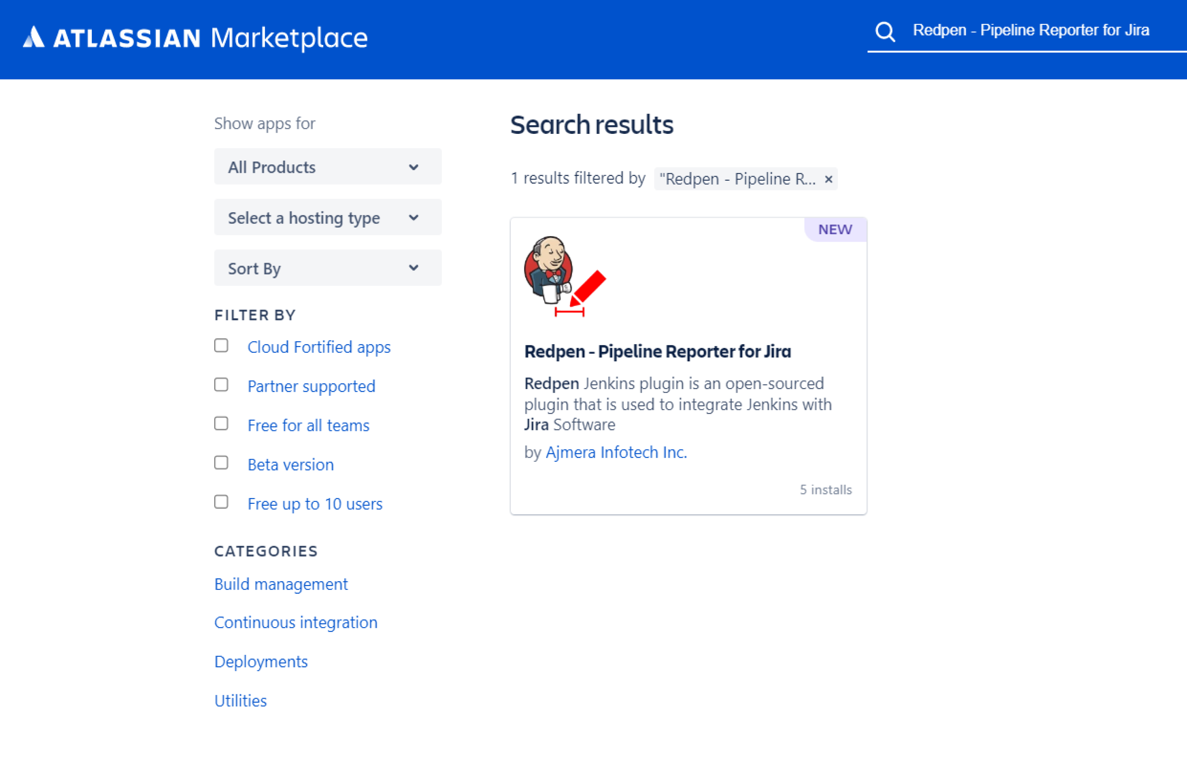Click the CATEGORIES section heading

coord(266,551)
